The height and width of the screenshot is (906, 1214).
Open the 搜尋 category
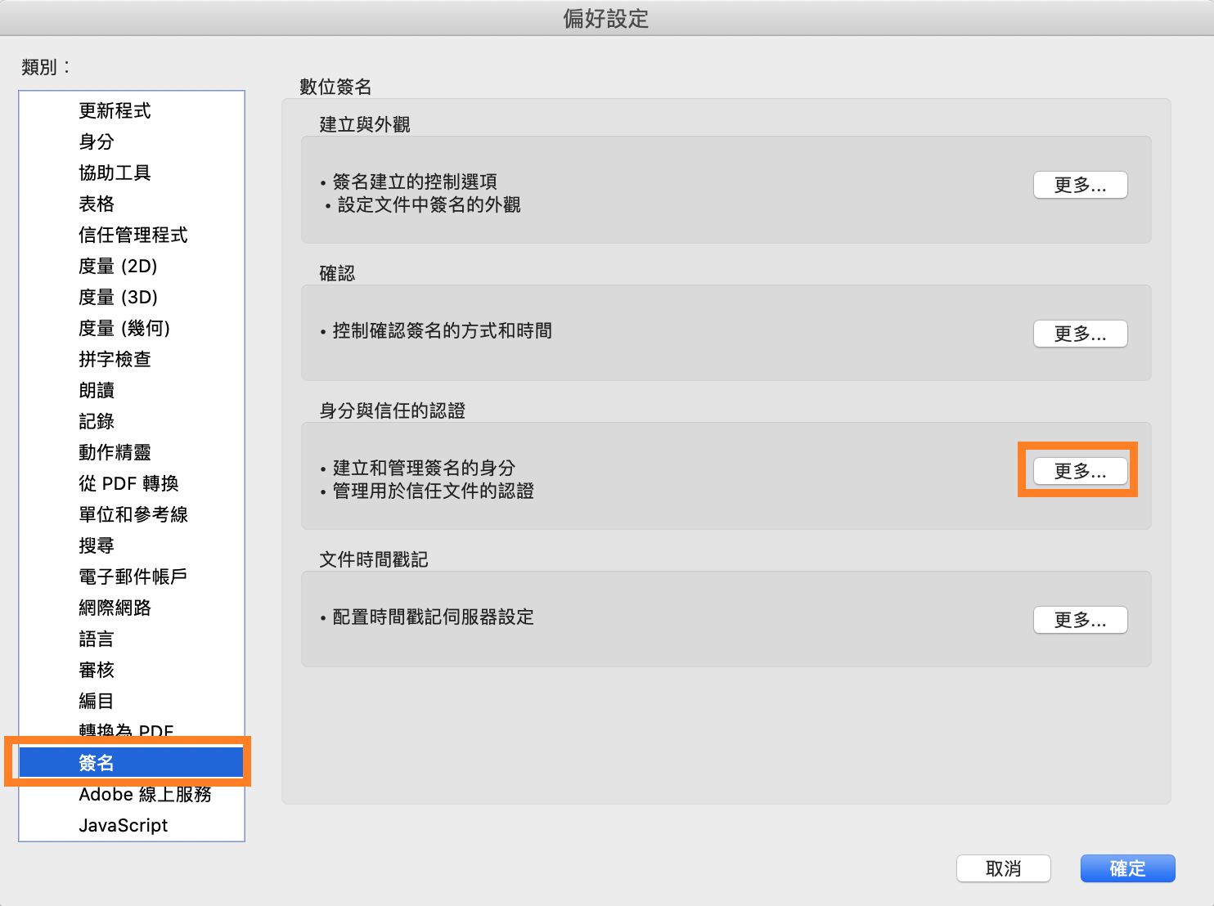[132, 545]
